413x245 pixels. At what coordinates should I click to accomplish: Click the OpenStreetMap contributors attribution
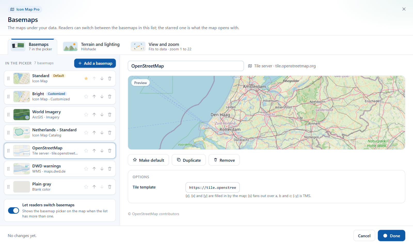[x=154, y=214]
